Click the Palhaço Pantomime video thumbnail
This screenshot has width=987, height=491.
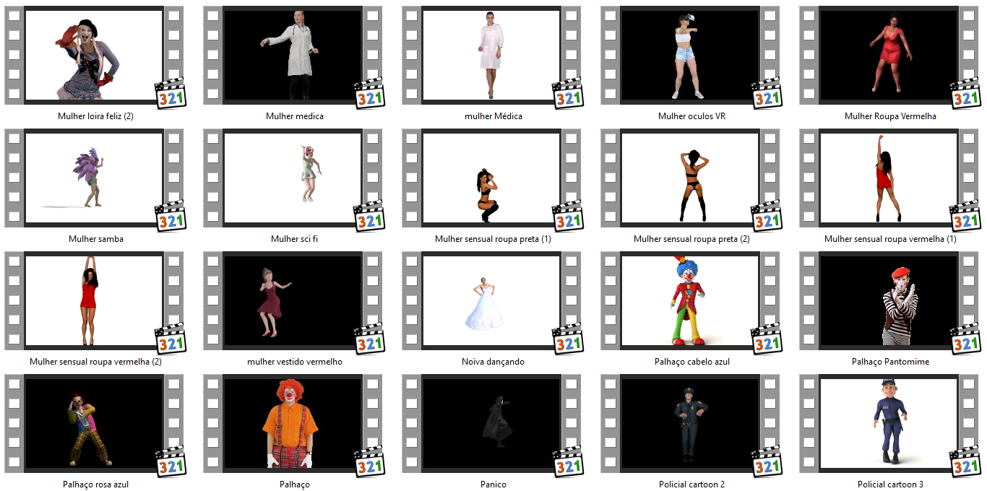889,301
